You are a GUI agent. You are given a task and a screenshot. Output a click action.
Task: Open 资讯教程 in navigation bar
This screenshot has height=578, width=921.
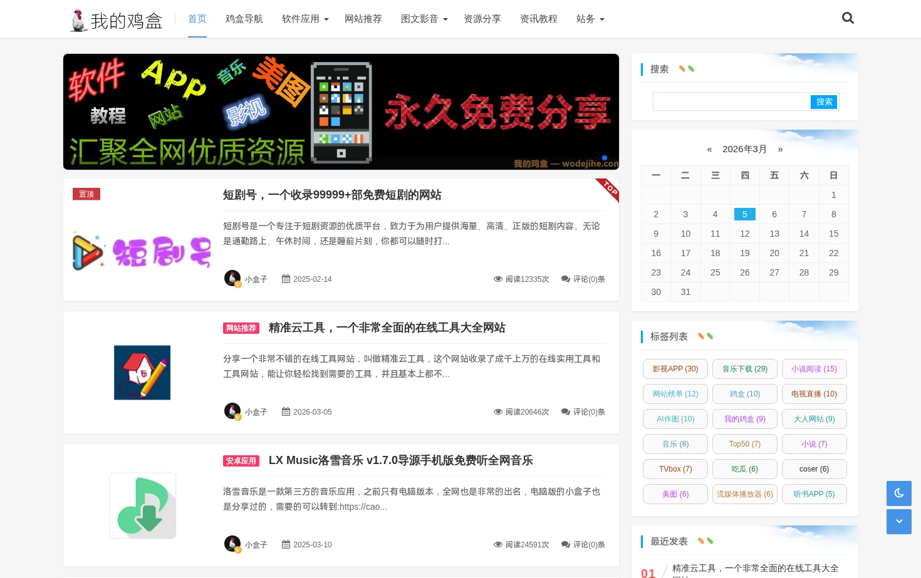[x=539, y=19]
